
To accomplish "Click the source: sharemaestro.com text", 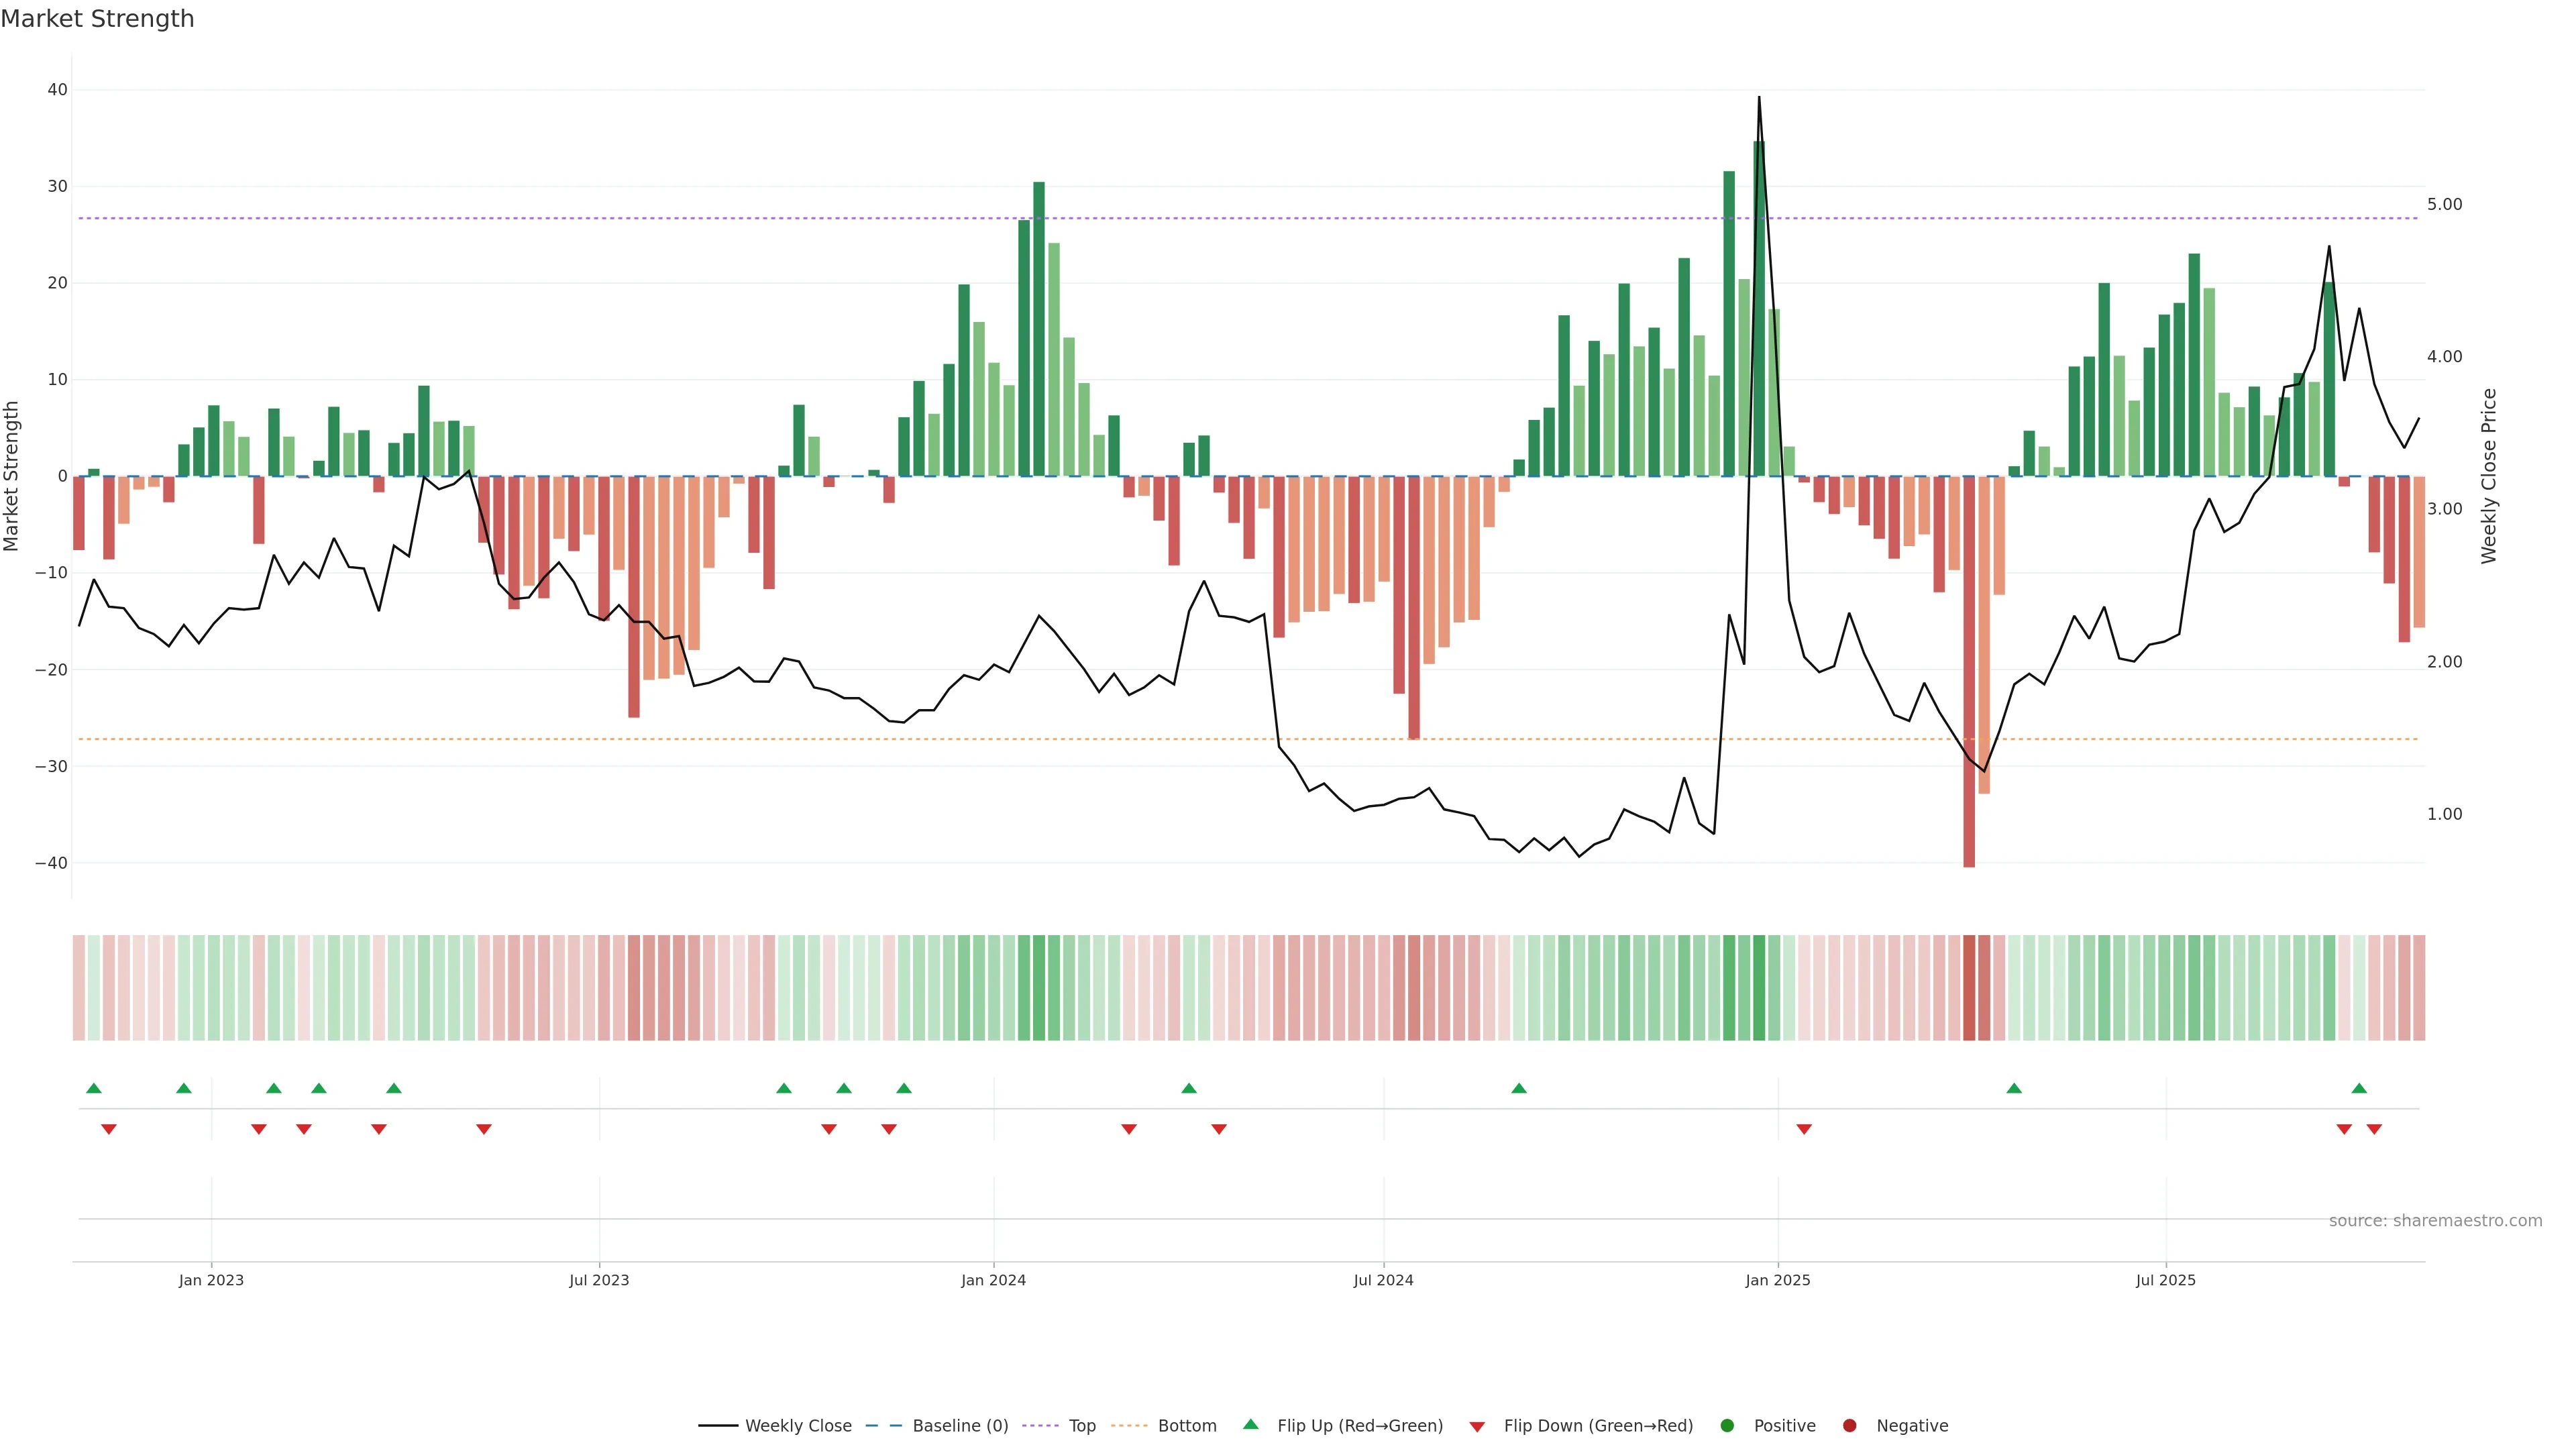I will coord(2435,1221).
